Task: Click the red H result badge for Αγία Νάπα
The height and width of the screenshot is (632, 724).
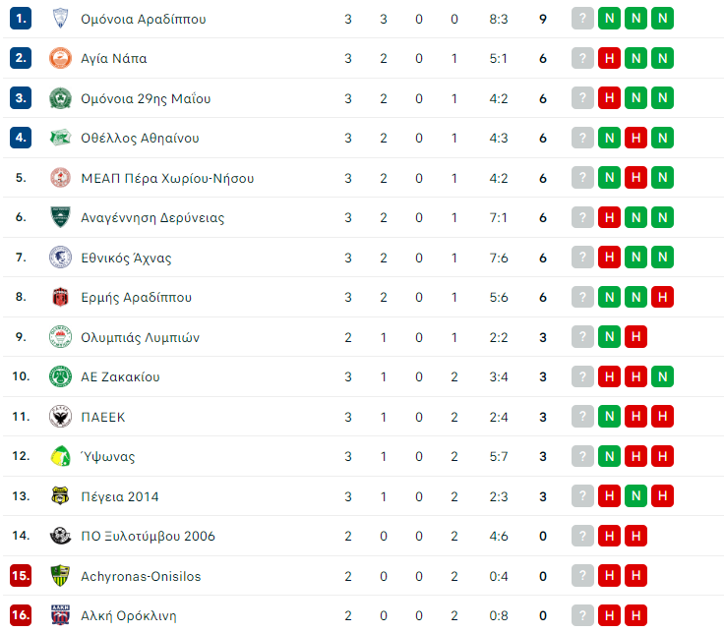Action: (x=610, y=58)
